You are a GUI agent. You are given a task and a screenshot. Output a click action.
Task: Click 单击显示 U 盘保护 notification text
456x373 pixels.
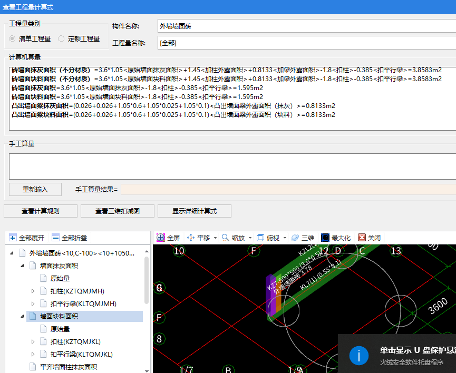(x=418, y=350)
